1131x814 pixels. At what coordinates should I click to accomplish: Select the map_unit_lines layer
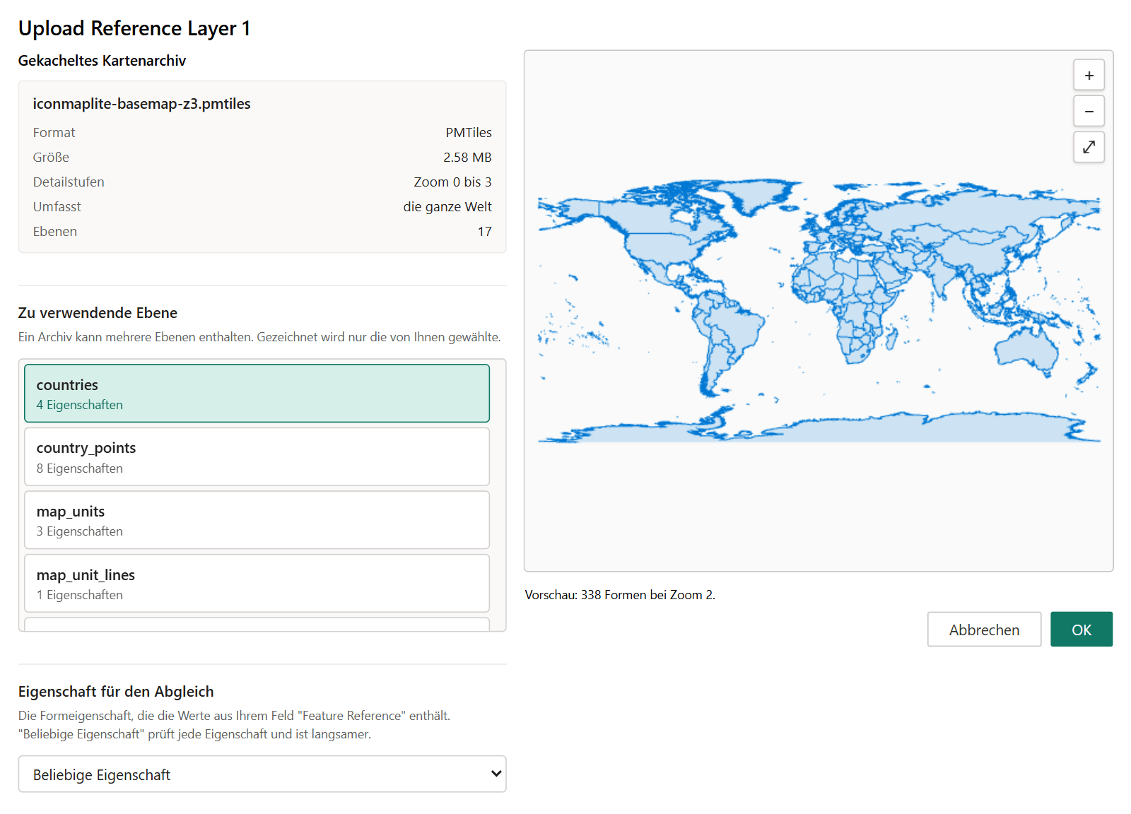click(x=257, y=584)
